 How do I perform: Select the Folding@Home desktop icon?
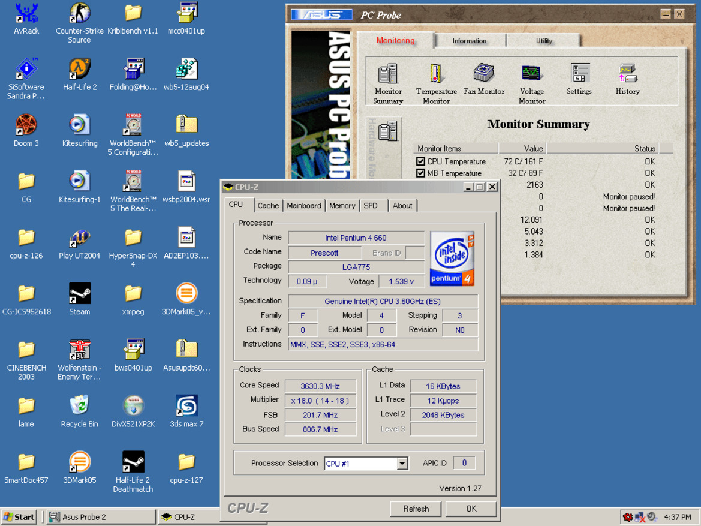tap(133, 75)
